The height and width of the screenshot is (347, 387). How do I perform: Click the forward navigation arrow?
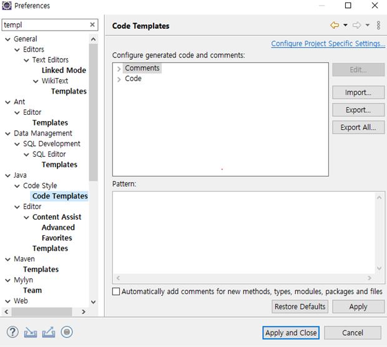pos(356,25)
